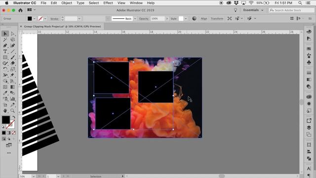Change screen mode button

(x=9, y=145)
